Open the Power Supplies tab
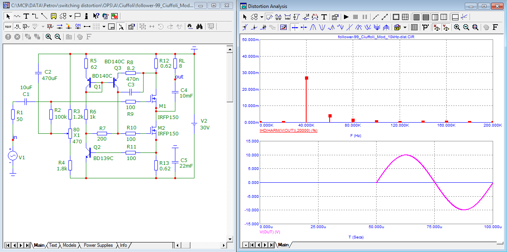 click(98, 245)
